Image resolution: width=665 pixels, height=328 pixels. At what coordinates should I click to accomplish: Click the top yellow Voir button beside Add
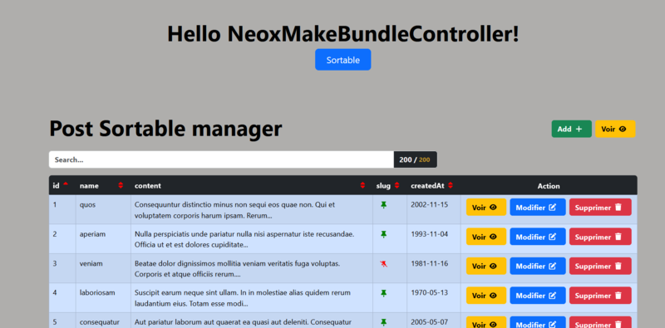tap(615, 129)
